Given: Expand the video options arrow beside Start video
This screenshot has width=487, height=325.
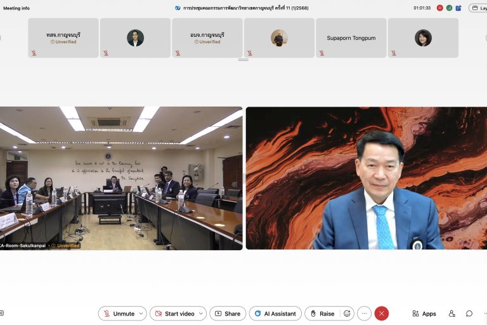Looking at the screenshot, I should (x=201, y=314).
